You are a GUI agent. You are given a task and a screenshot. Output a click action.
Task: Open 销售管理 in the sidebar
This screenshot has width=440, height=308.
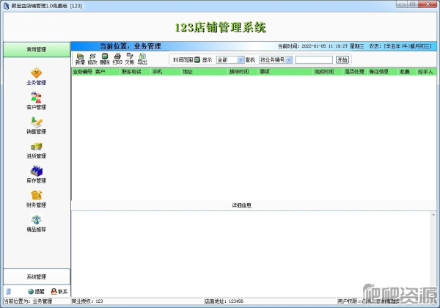[x=36, y=125]
